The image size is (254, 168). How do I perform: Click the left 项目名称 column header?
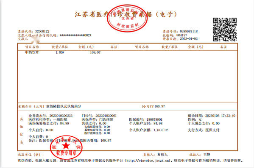[32, 47]
